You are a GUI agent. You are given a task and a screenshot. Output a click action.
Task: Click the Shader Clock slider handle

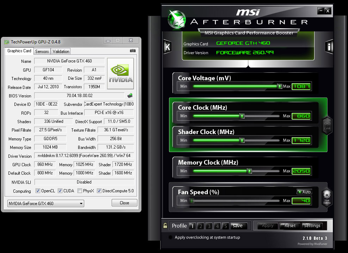point(242,140)
